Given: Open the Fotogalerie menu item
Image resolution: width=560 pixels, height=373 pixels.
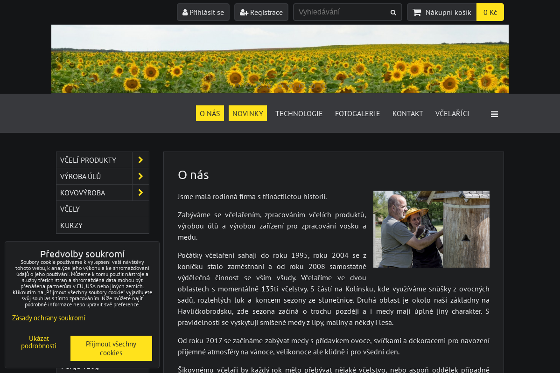Looking at the screenshot, I should [357, 113].
